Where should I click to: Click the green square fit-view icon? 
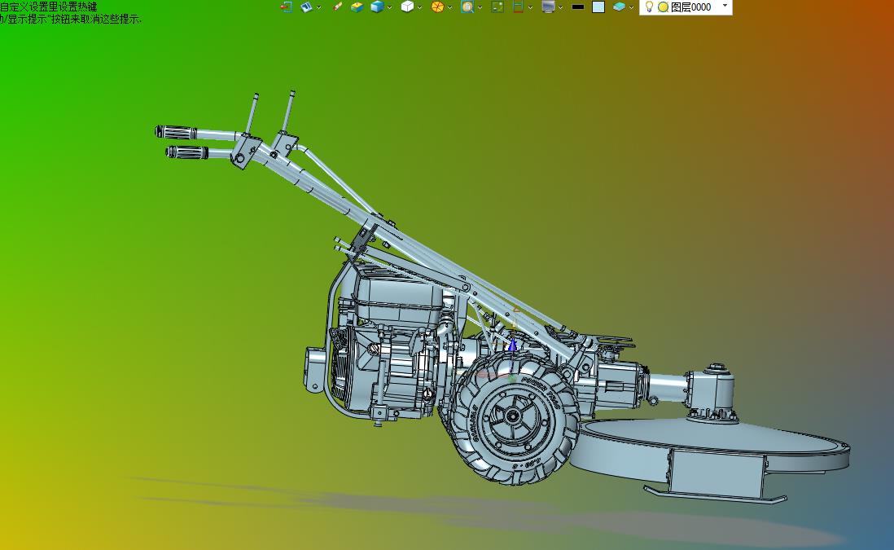[x=497, y=7]
